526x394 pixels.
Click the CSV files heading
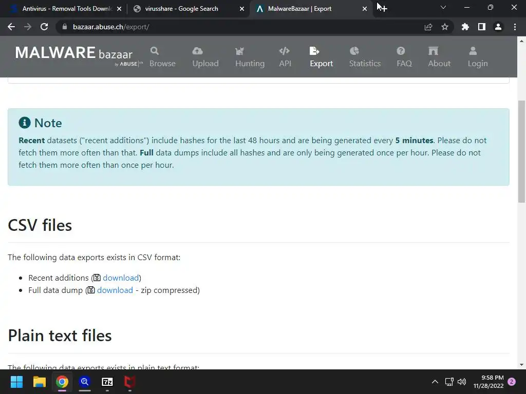[x=40, y=225]
